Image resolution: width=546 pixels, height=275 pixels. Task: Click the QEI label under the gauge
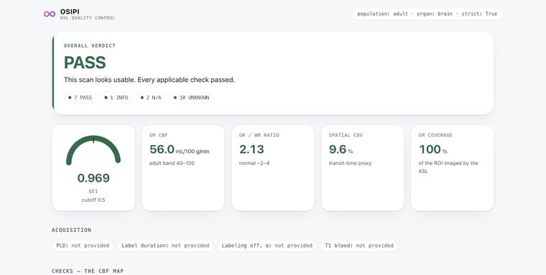[93, 191]
